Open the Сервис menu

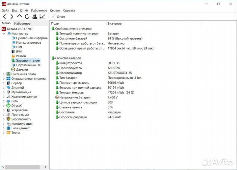coord(55,11)
